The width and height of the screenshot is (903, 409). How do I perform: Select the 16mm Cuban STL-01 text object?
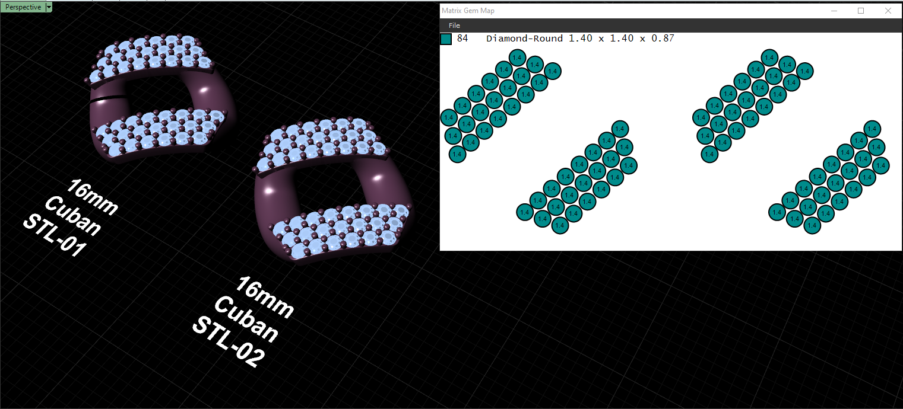70,218
